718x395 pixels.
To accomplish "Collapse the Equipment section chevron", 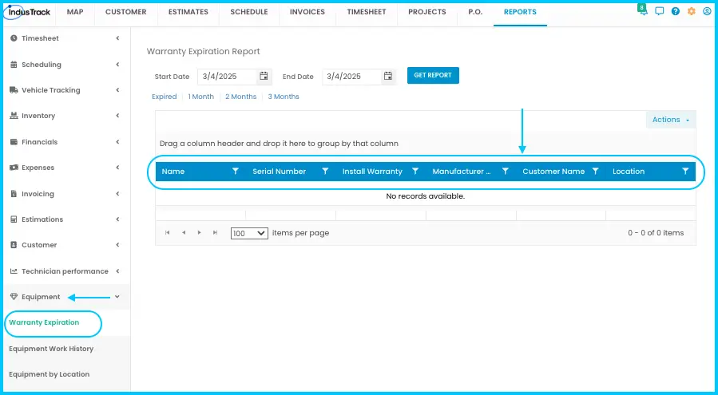I will [117, 297].
